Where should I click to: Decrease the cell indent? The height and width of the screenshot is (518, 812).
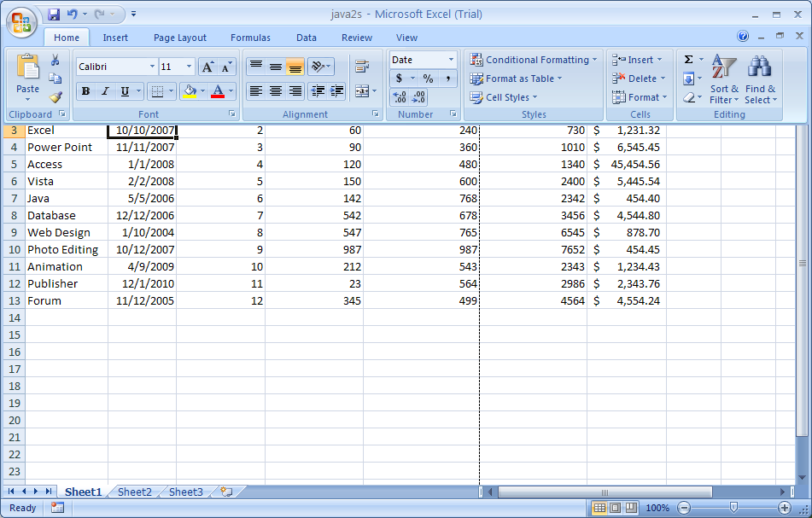tap(317, 91)
